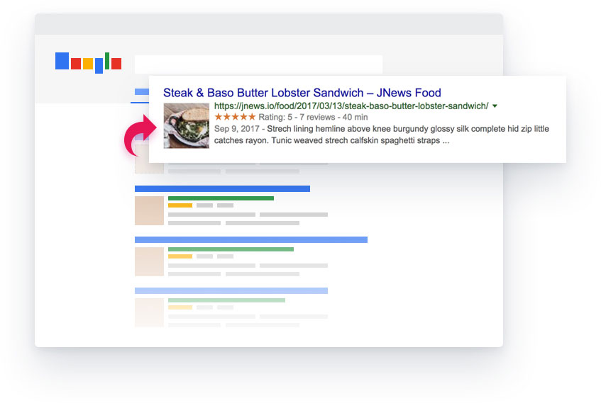Open the second placeholder result's beige thumbnail
The image size is (601, 403).
pyautogui.click(x=149, y=261)
